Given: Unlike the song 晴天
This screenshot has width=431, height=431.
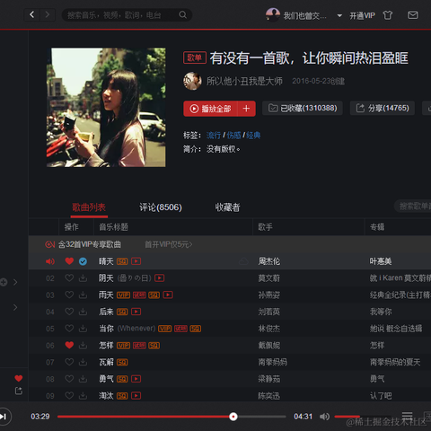Looking at the screenshot, I should (x=69, y=261).
